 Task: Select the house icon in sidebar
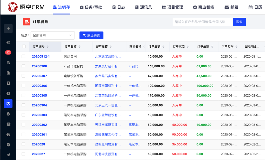[x=8, y=134]
